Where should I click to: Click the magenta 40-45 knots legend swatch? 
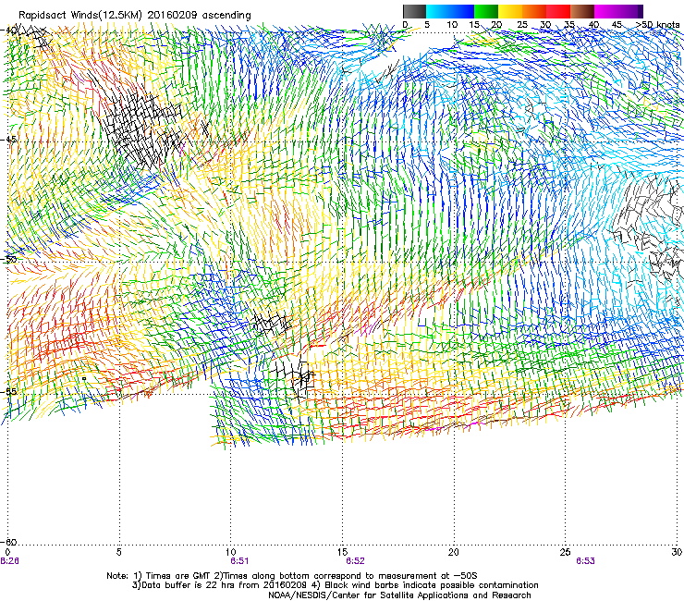pos(606,11)
